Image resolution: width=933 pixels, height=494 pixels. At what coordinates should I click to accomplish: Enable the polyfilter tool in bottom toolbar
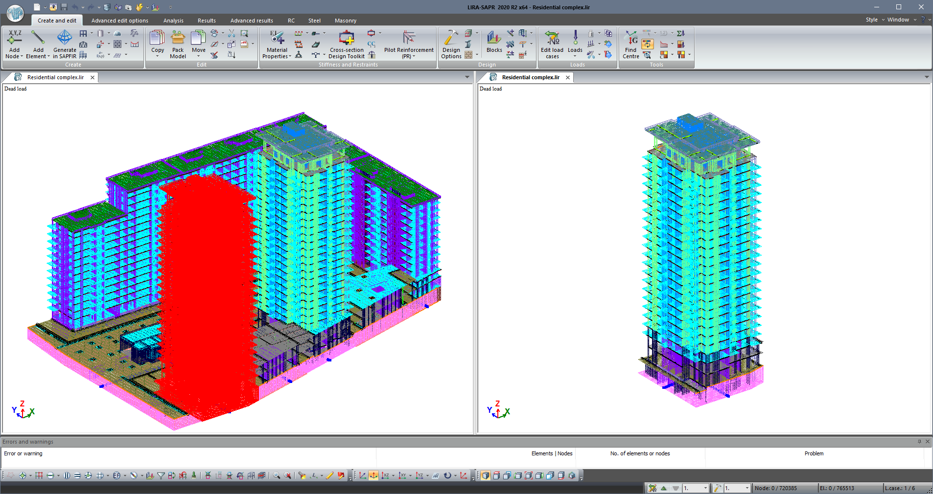click(161, 475)
